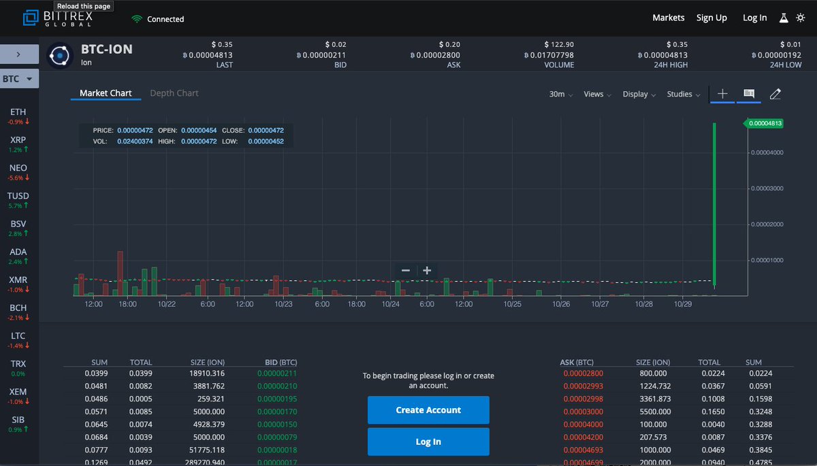
Task: Click the ASK (BTC) column header
Action: [x=577, y=363]
